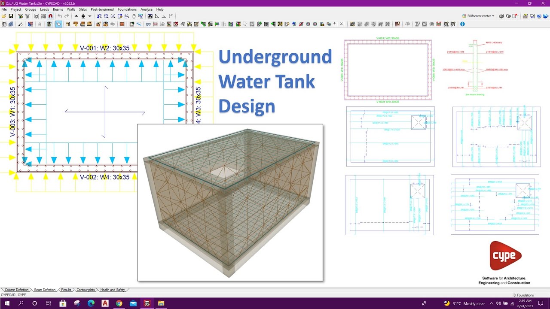Open the Contour plots tab
Viewport: 550px width, 309px height.
tap(86, 290)
